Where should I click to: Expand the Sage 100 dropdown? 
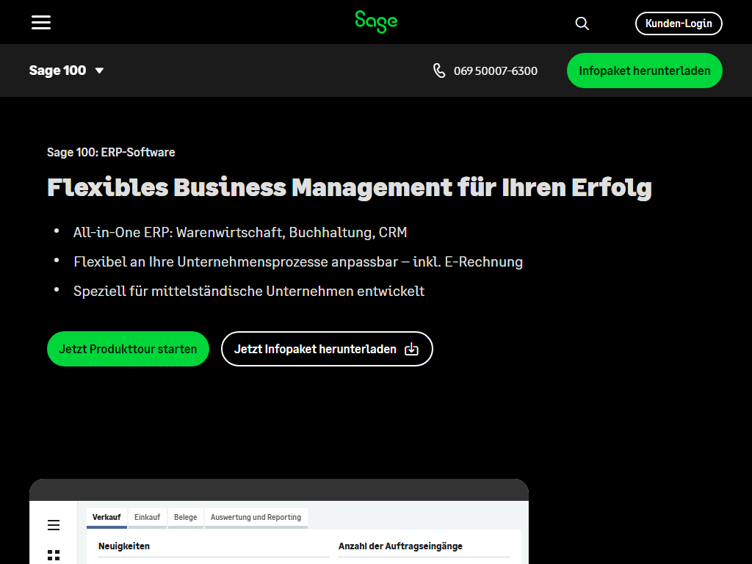pyautogui.click(x=66, y=70)
